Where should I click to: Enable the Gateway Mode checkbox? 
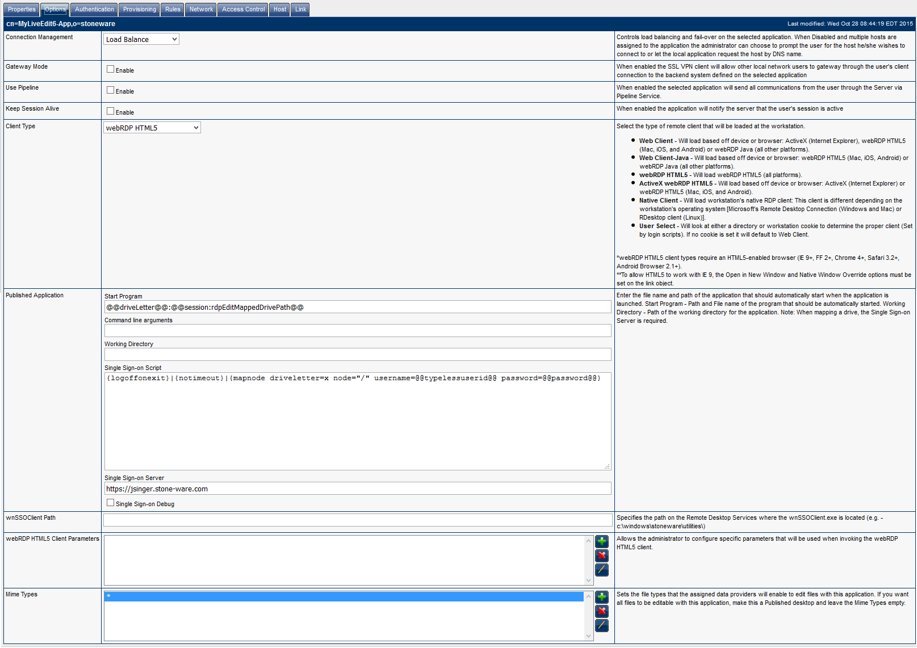coord(111,69)
